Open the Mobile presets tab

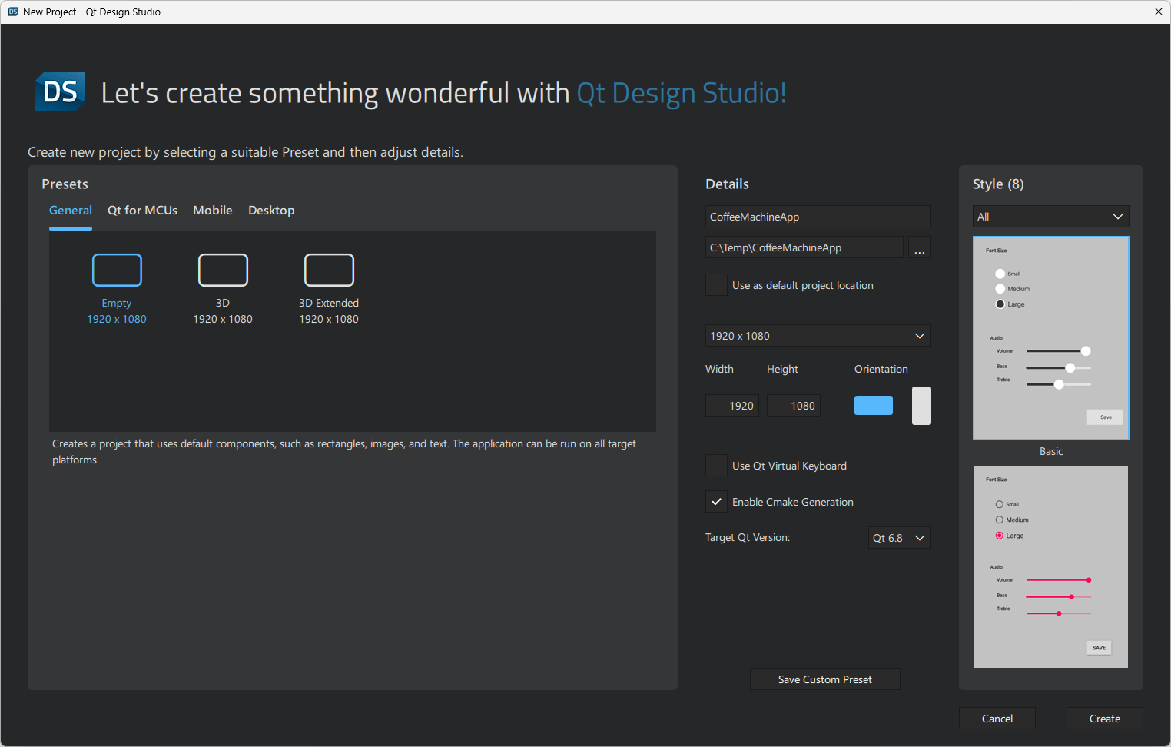(212, 210)
